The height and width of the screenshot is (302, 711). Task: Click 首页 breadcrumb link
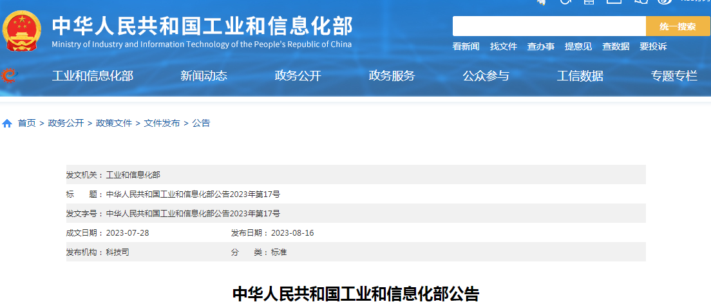[x=27, y=123]
